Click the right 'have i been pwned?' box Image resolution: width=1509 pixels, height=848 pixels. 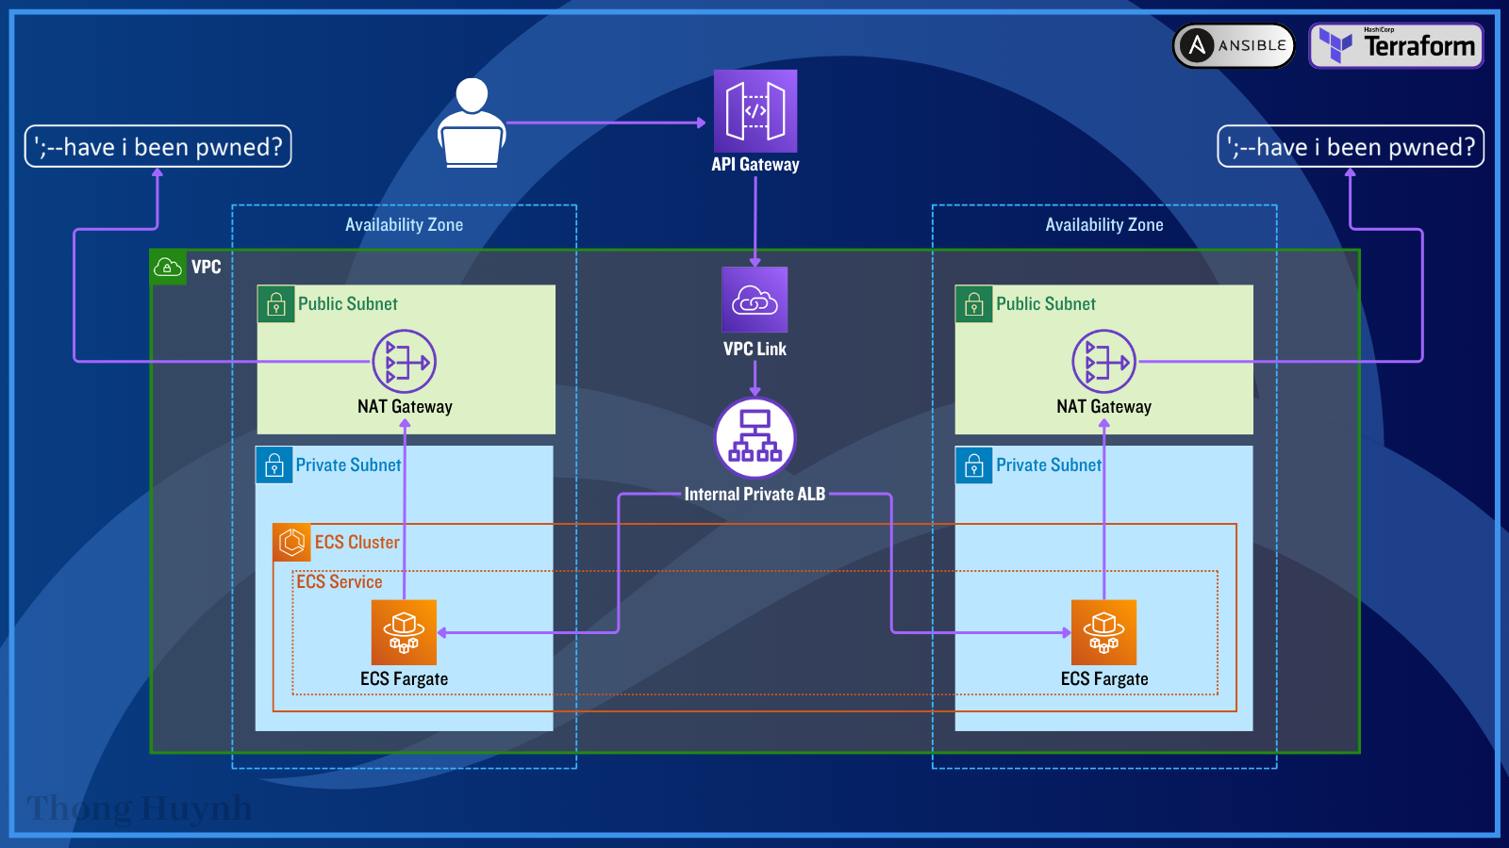[x=1351, y=147]
